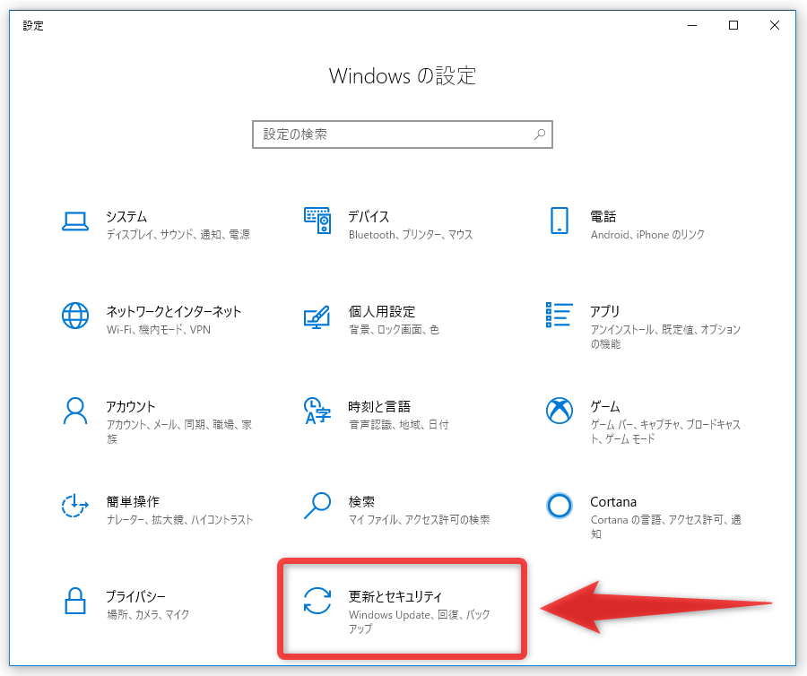Select the システム heading

pos(126,217)
